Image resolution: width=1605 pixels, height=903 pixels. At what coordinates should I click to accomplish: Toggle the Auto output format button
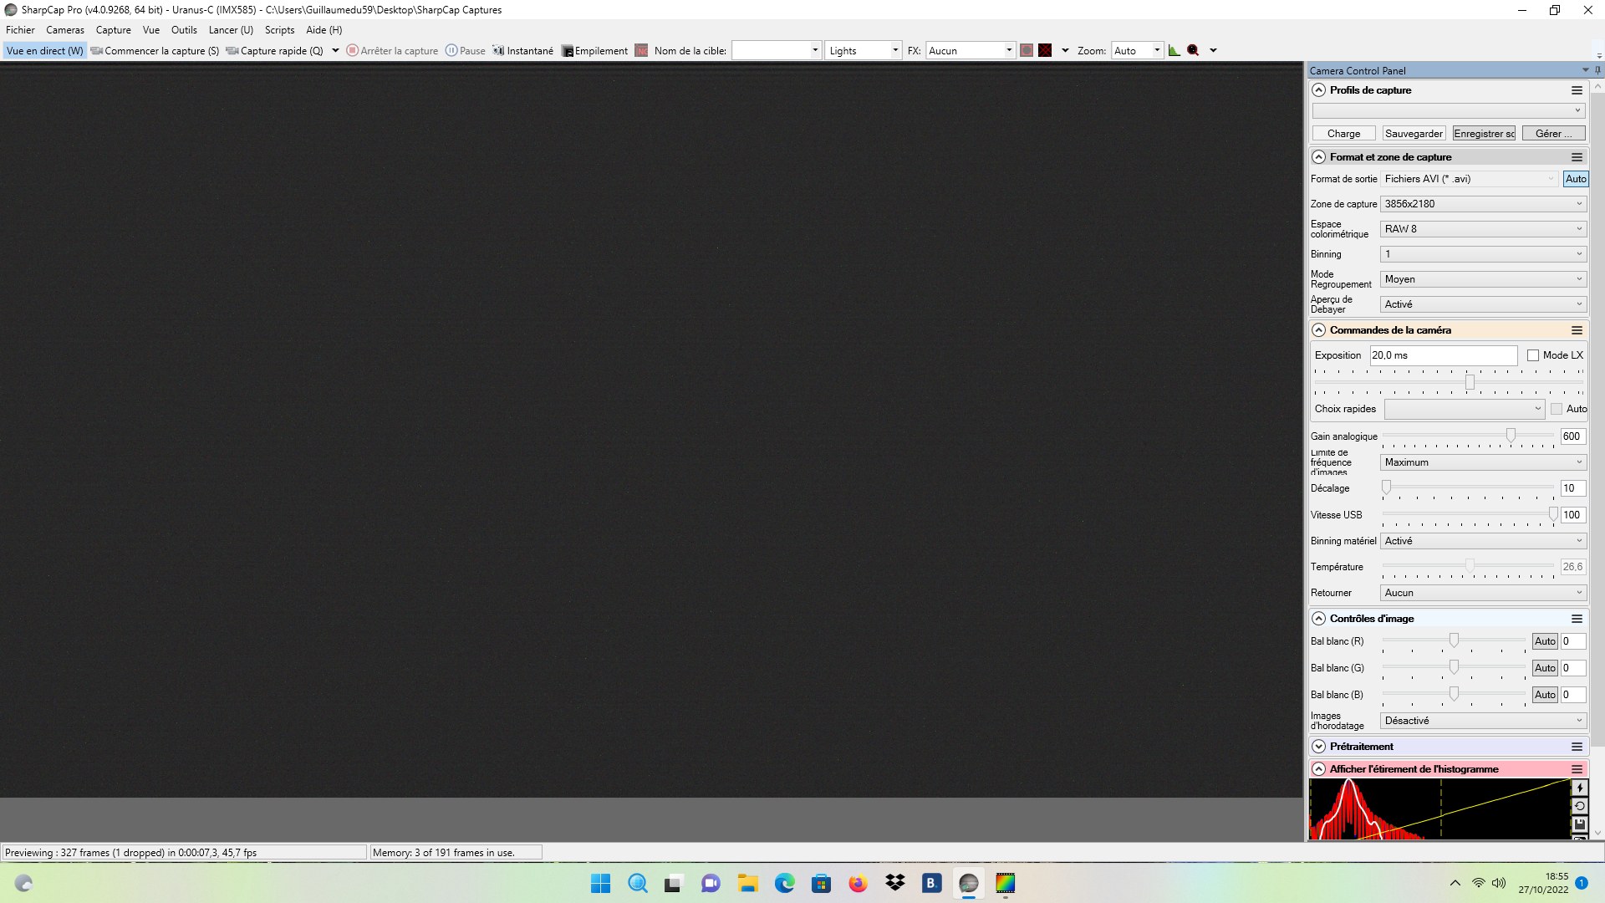1576,179
